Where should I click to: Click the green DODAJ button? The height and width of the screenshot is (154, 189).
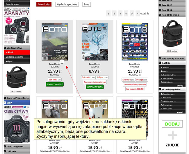pos(172,124)
